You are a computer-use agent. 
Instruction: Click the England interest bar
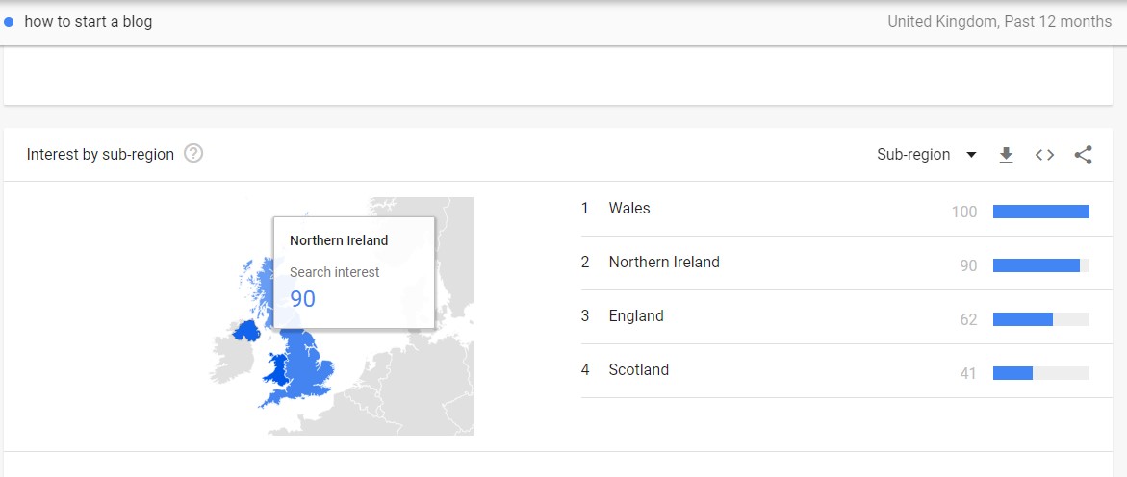[x=1022, y=319]
